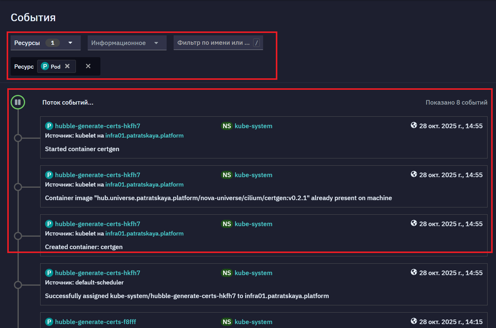Click NS badge in Container image event
This screenshot has width=496, height=328.
pos(227,175)
